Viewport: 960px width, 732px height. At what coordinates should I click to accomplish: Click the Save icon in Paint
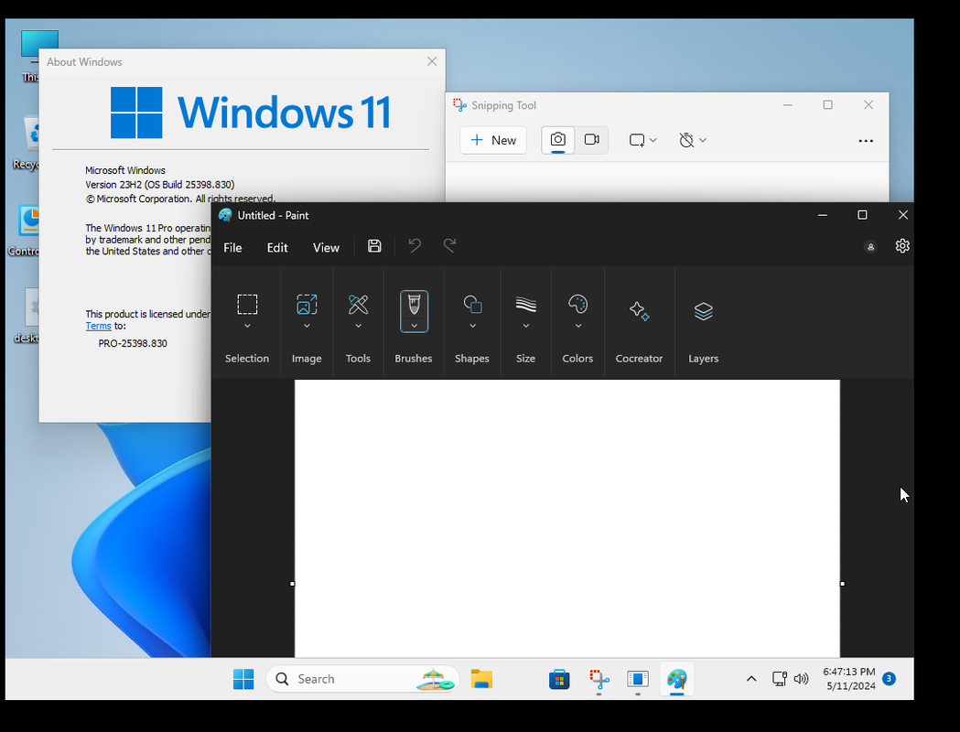[374, 246]
